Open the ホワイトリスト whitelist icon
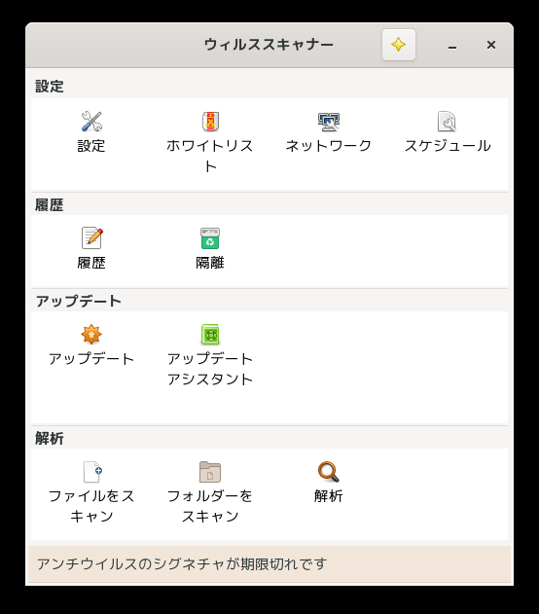Image resolution: width=539 pixels, height=614 pixels. pos(210,122)
